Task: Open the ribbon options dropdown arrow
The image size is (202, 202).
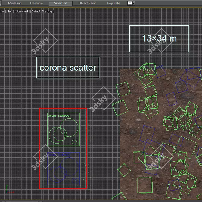Action: (x=134, y=3)
